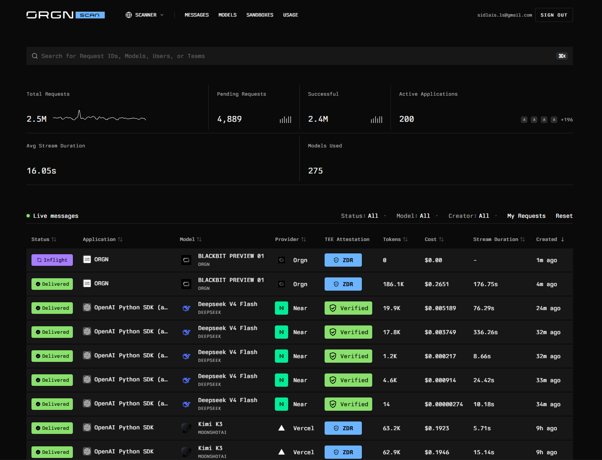Click the Verified badge in the 34m ago row
The width and height of the screenshot is (602, 460).
click(x=348, y=404)
